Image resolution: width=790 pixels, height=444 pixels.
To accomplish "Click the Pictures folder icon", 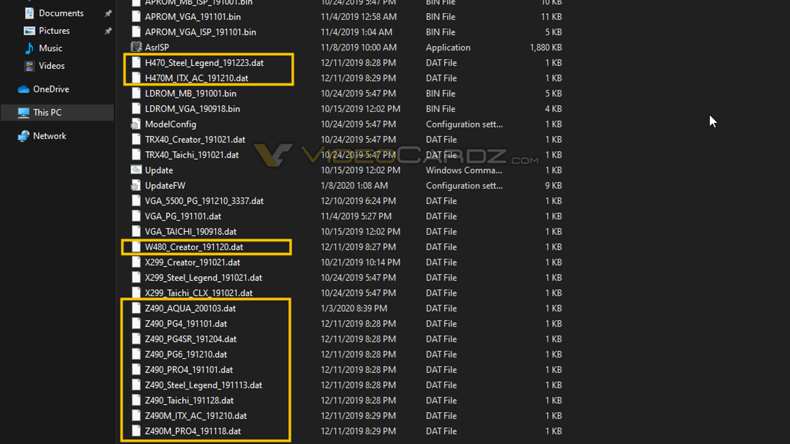I will pos(30,31).
